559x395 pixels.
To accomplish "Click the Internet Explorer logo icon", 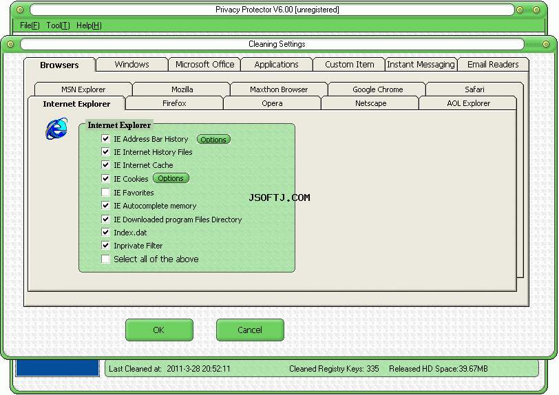I will [x=56, y=128].
